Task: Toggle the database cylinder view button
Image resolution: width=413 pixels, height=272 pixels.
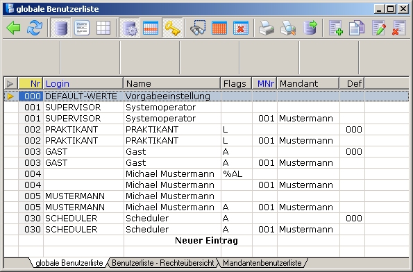Action: pyautogui.click(x=61, y=28)
